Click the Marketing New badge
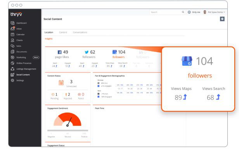 coord(36,57)
